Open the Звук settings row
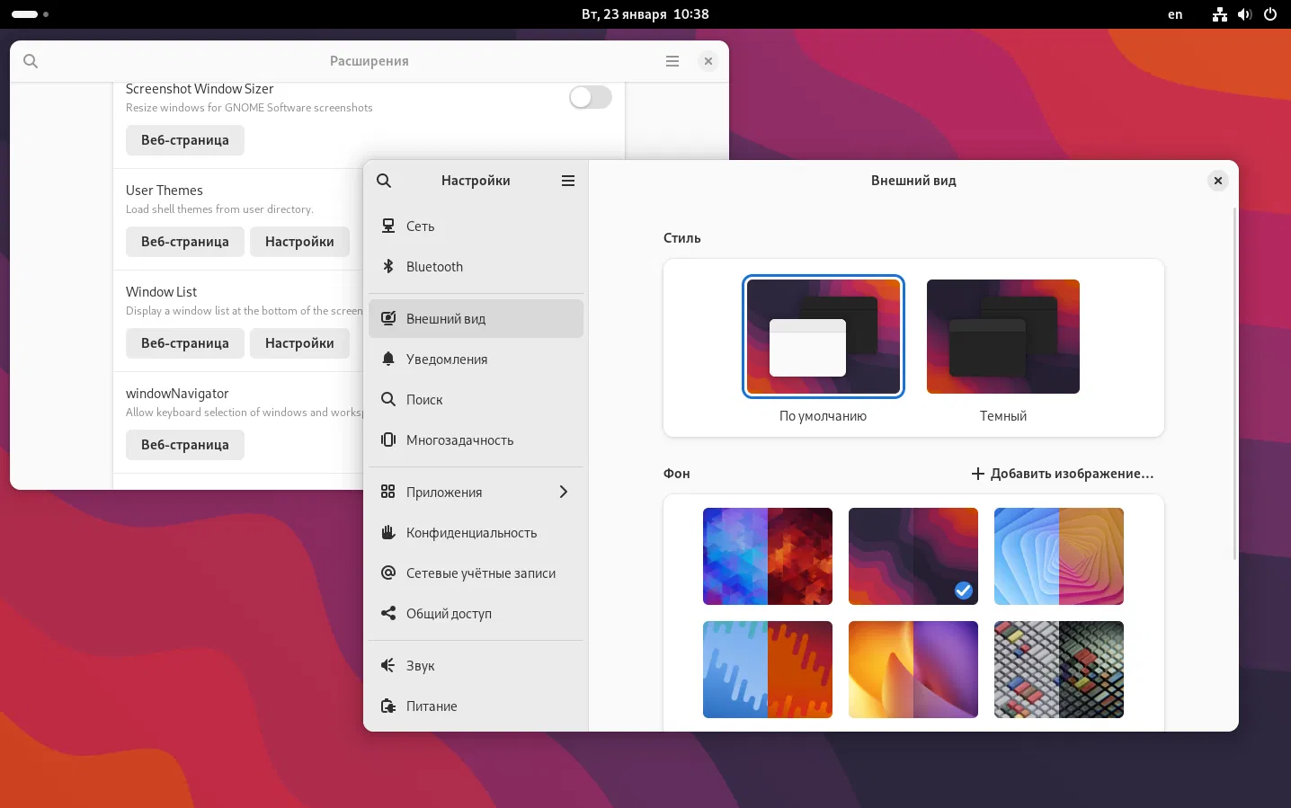This screenshot has width=1291, height=808. [476, 666]
